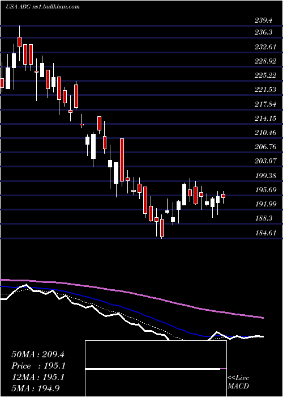Select the 236.3 price axis label
Screen dimensions: 283x397
(263, 32)
